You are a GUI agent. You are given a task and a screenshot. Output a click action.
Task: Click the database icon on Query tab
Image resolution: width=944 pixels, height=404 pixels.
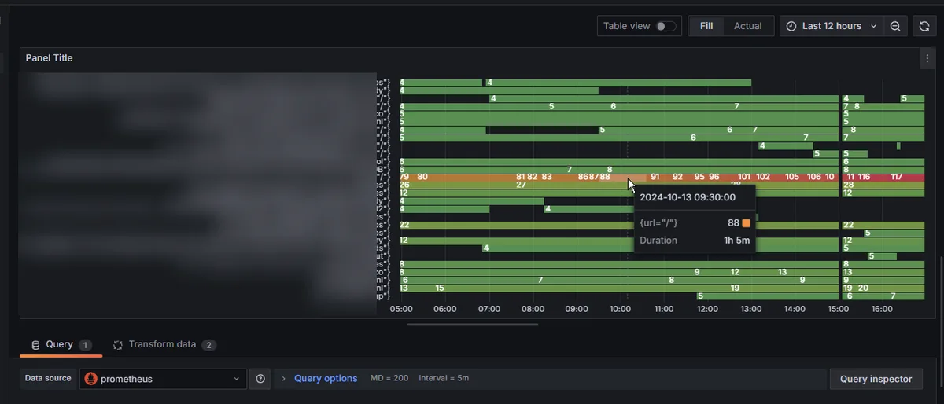[x=35, y=345]
